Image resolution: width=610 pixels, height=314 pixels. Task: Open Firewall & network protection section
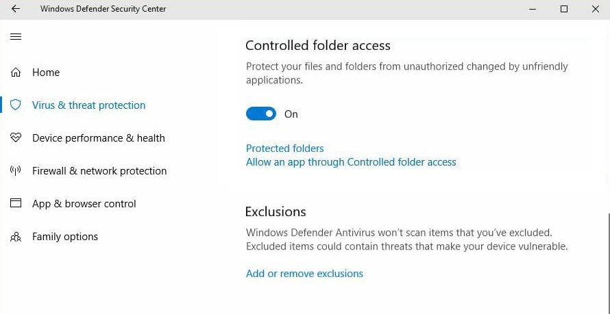tap(99, 171)
